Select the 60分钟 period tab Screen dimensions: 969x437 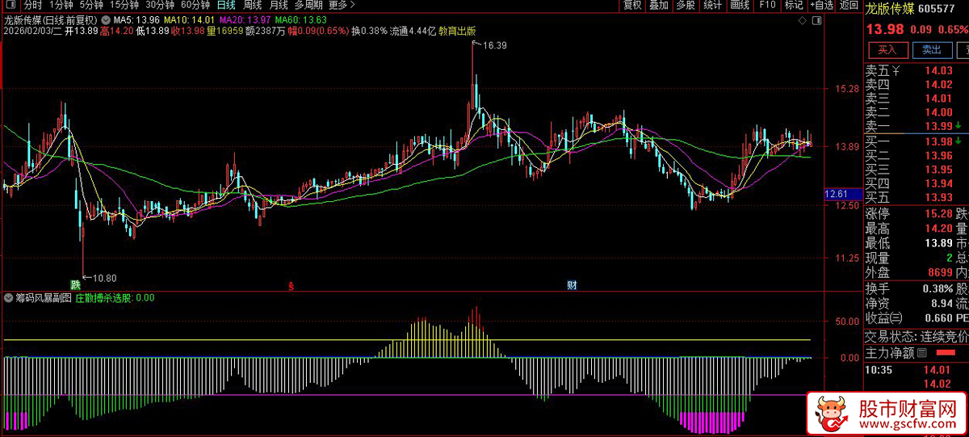tap(195, 5)
